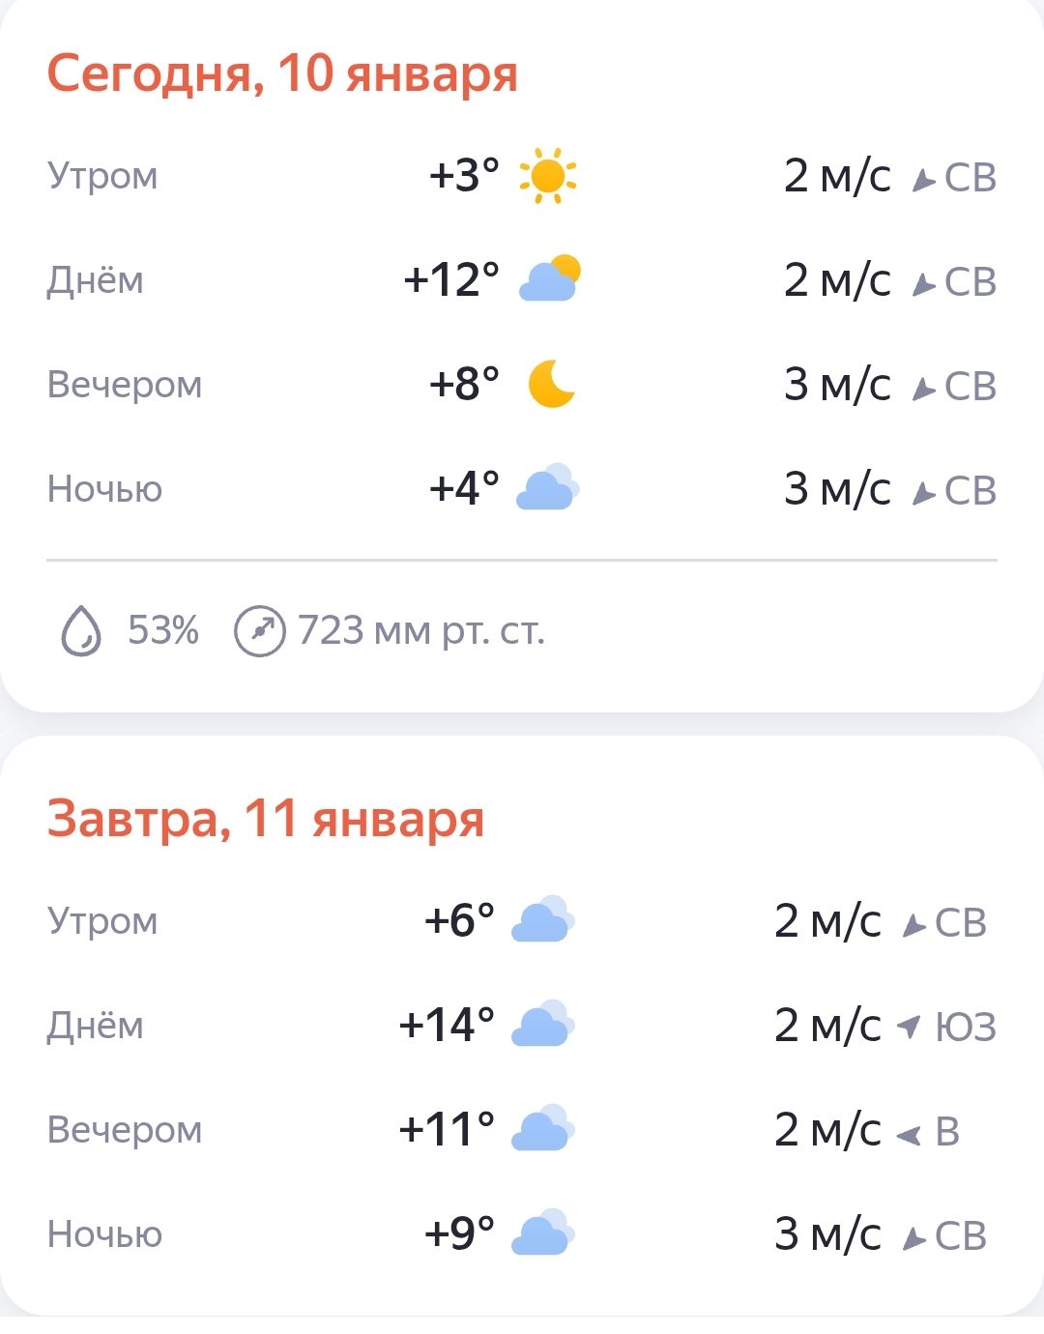This screenshot has width=1044, height=1334.
Task: Click the east wind arrow for tomorrow evening
Action: pos(909,1134)
